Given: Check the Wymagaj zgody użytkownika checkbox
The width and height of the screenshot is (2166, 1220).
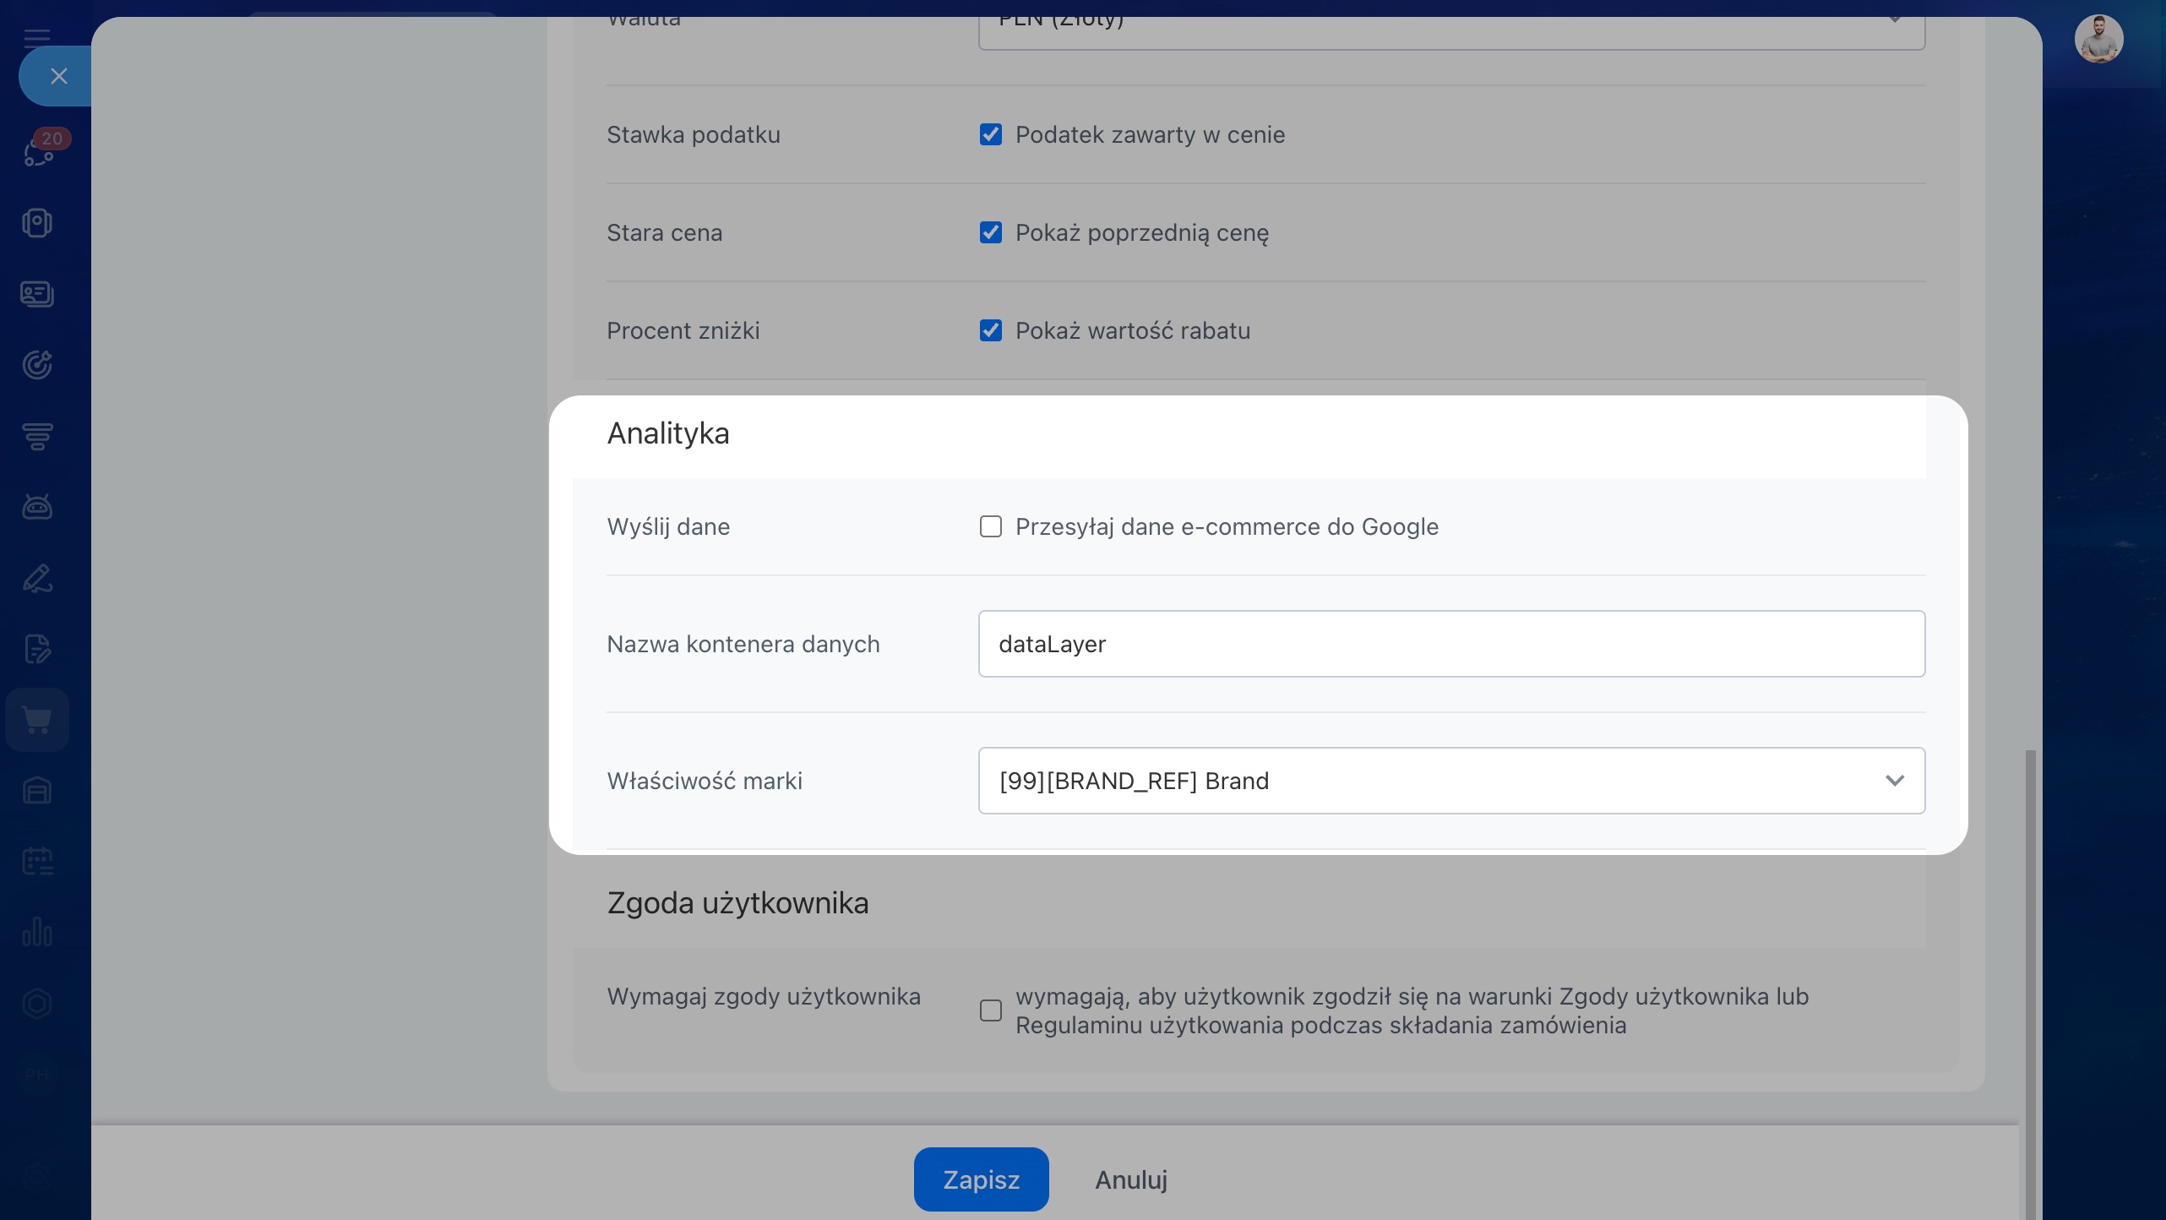Looking at the screenshot, I should tap(991, 1010).
